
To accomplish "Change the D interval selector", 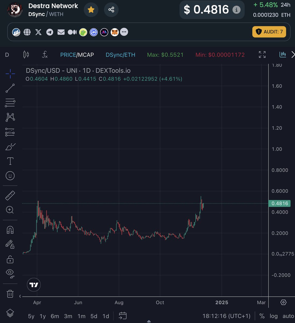I will (7, 55).
